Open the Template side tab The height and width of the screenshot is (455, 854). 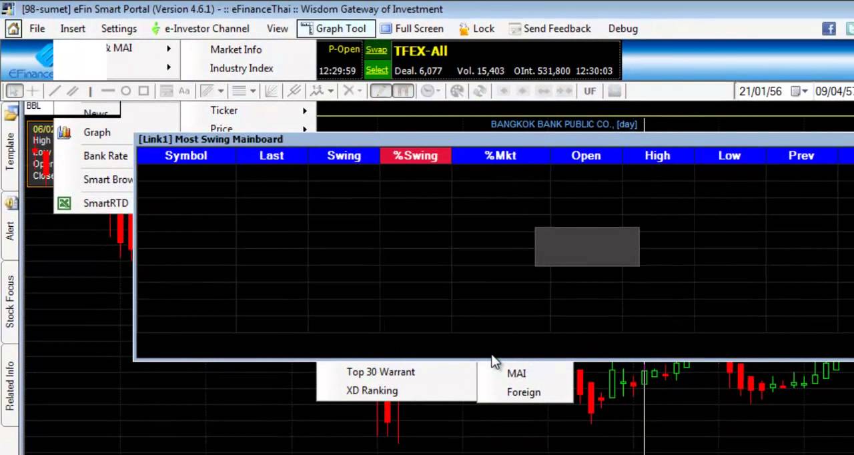click(11, 151)
